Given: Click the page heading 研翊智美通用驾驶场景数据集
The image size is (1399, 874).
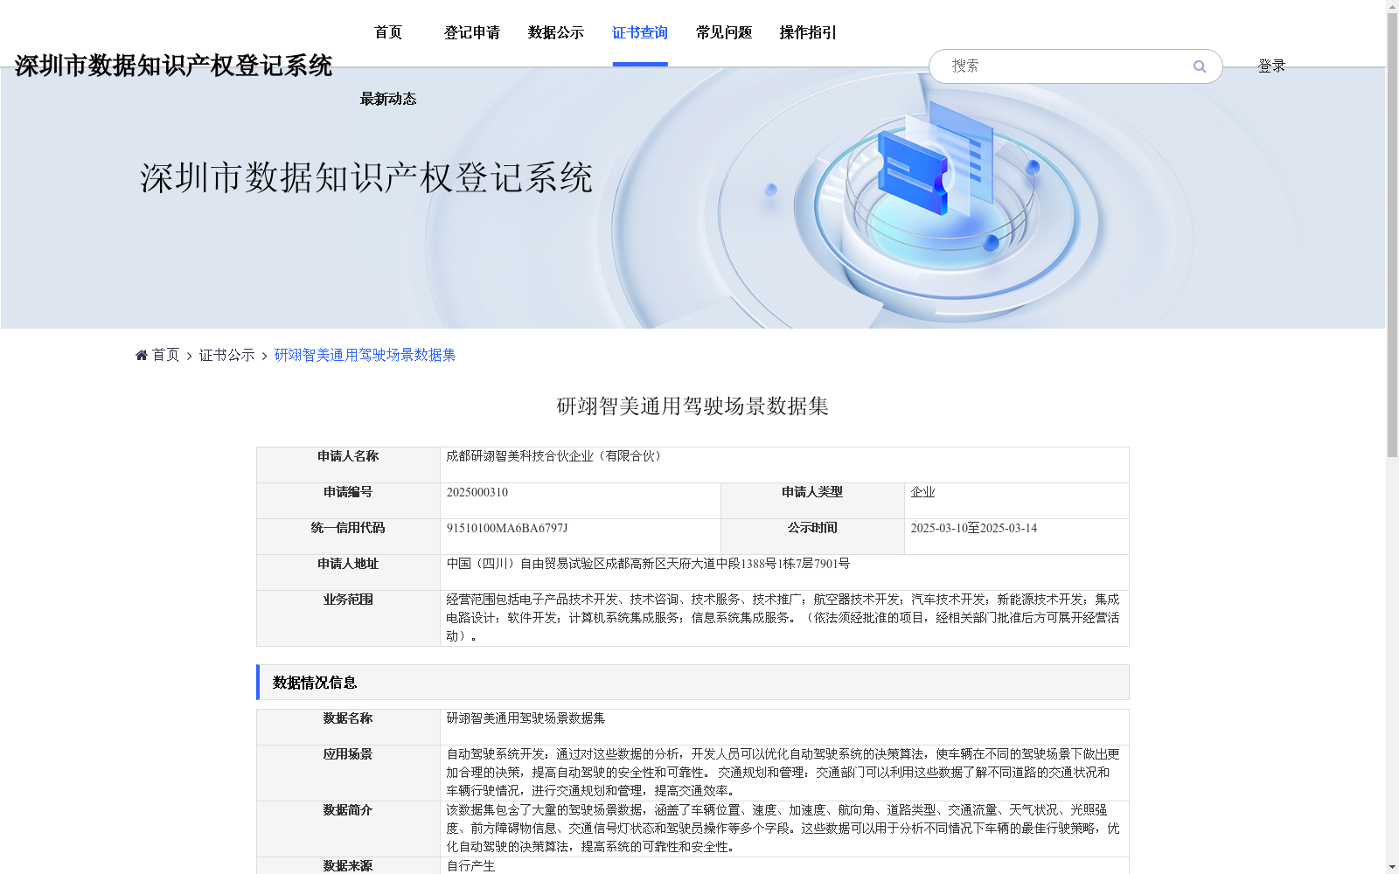Looking at the screenshot, I should click(693, 406).
